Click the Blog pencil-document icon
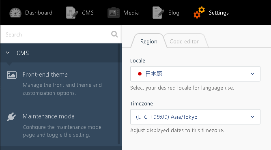The image size is (271, 150). 158,13
